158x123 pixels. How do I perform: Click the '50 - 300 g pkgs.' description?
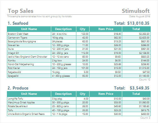(63, 102)
